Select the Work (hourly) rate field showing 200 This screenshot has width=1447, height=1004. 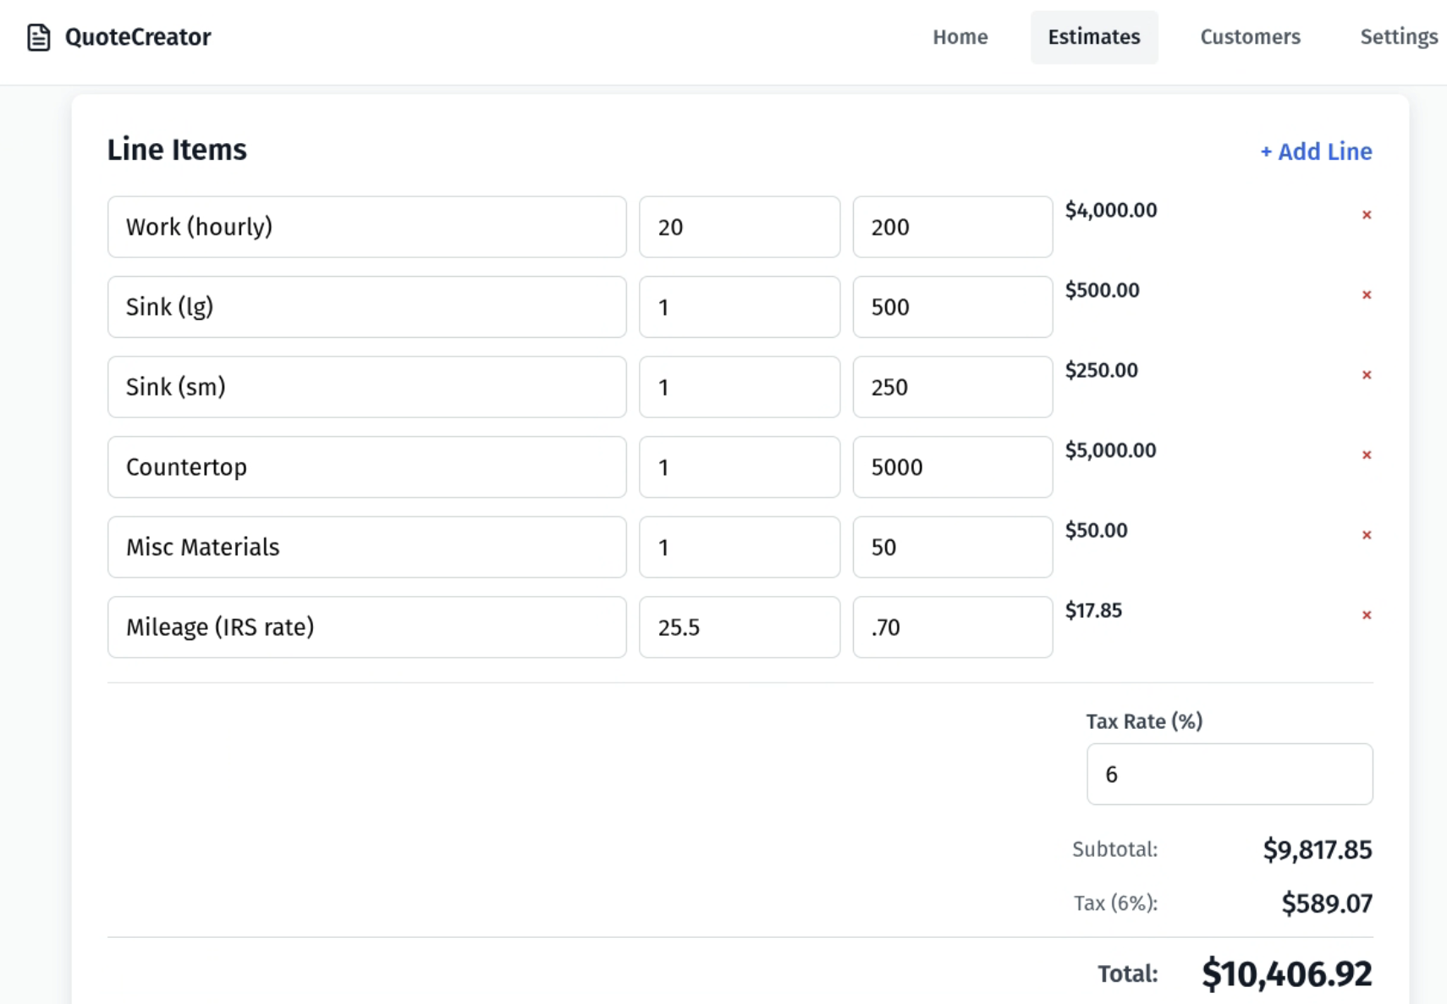(952, 226)
